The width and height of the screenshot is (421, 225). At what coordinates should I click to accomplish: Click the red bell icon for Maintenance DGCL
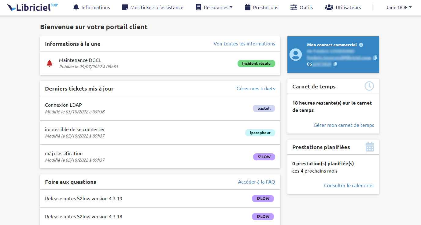coord(50,63)
